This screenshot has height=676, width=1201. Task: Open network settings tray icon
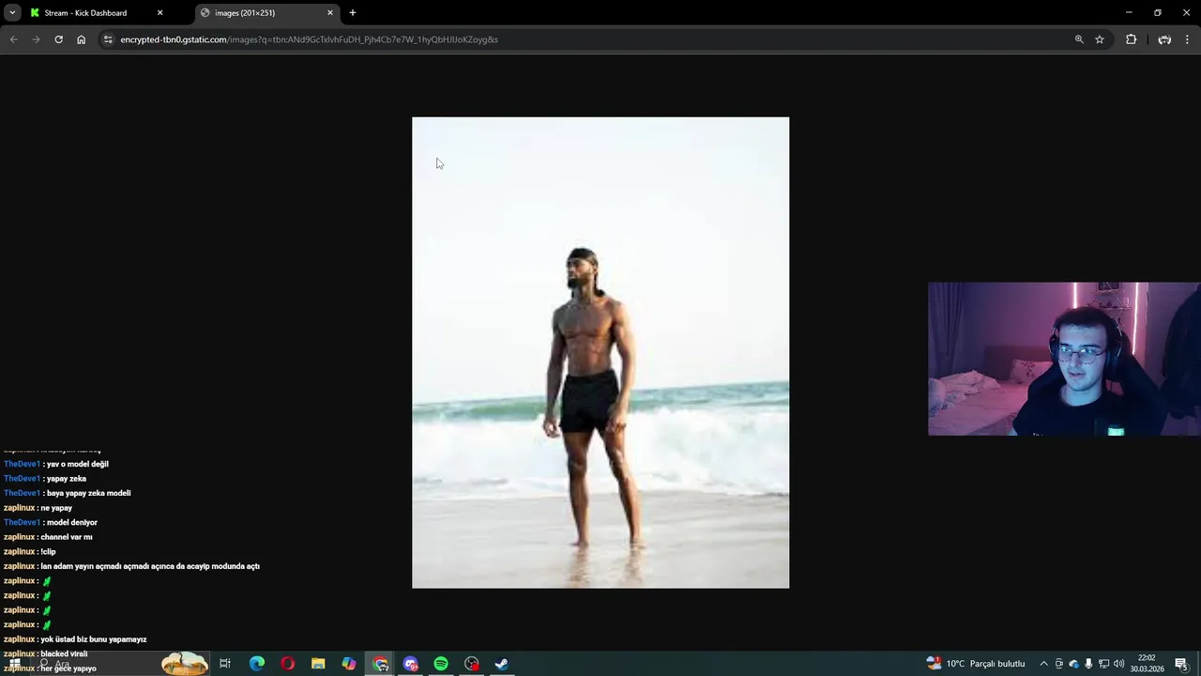[x=1103, y=664]
